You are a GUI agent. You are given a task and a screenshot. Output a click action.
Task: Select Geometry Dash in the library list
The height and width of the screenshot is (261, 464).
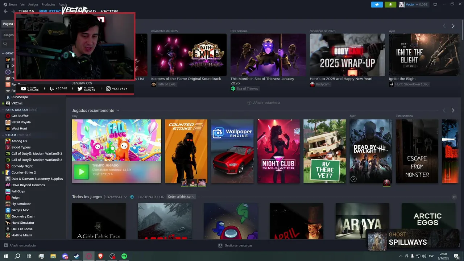22,216
